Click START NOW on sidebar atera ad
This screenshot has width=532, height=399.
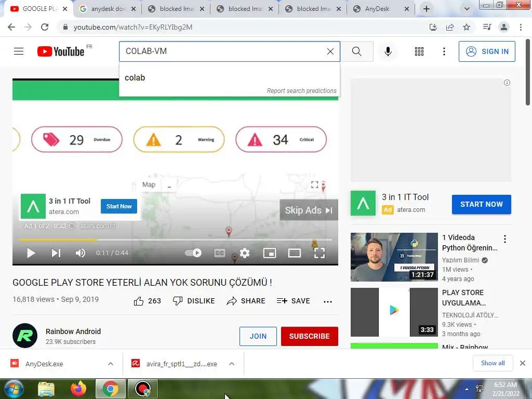[x=481, y=204]
